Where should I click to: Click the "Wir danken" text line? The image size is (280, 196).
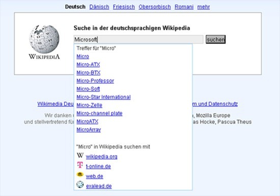click(59, 116)
